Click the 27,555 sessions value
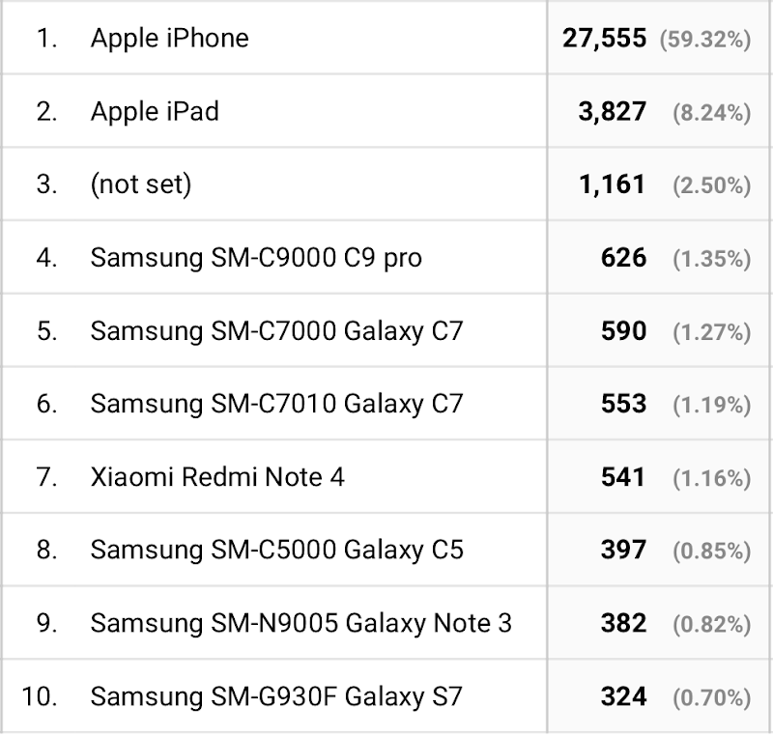 tap(605, 39)
